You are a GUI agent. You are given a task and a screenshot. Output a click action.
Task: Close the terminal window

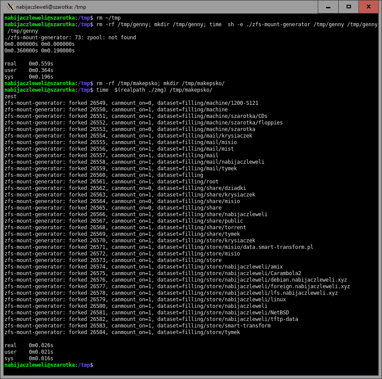click(x=368, y=7)
